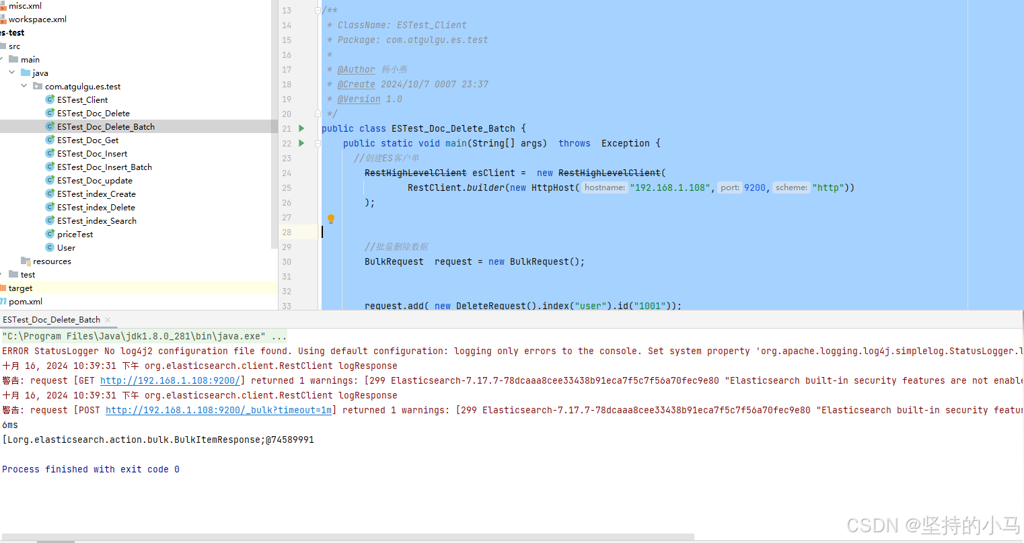Select the main folder in the tree
The height and width of the screenshot is (543, 1024).
point(30,59)
